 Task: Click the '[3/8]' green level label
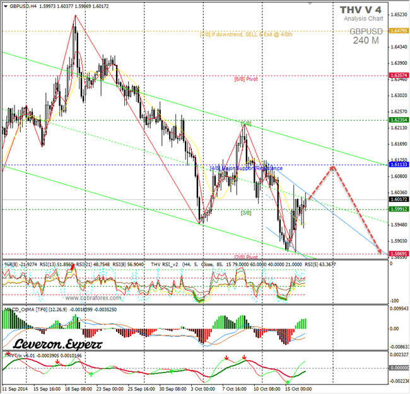tap(246, 213)
